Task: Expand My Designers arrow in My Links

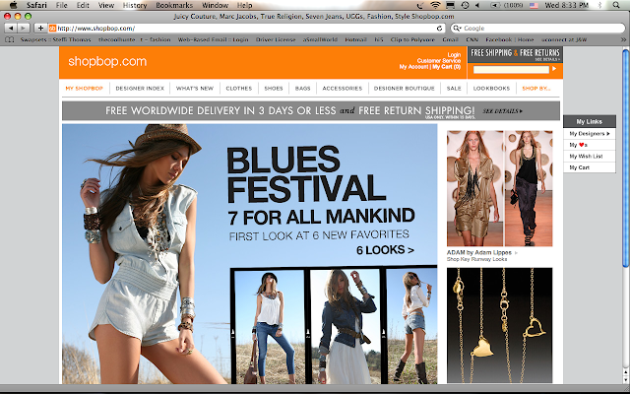Action: pyautogui.click(x=608, y=134)
